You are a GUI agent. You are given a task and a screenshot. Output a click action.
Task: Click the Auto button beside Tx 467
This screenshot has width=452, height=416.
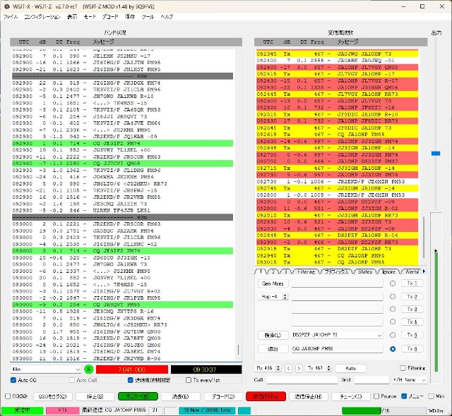tap(350, 368)
